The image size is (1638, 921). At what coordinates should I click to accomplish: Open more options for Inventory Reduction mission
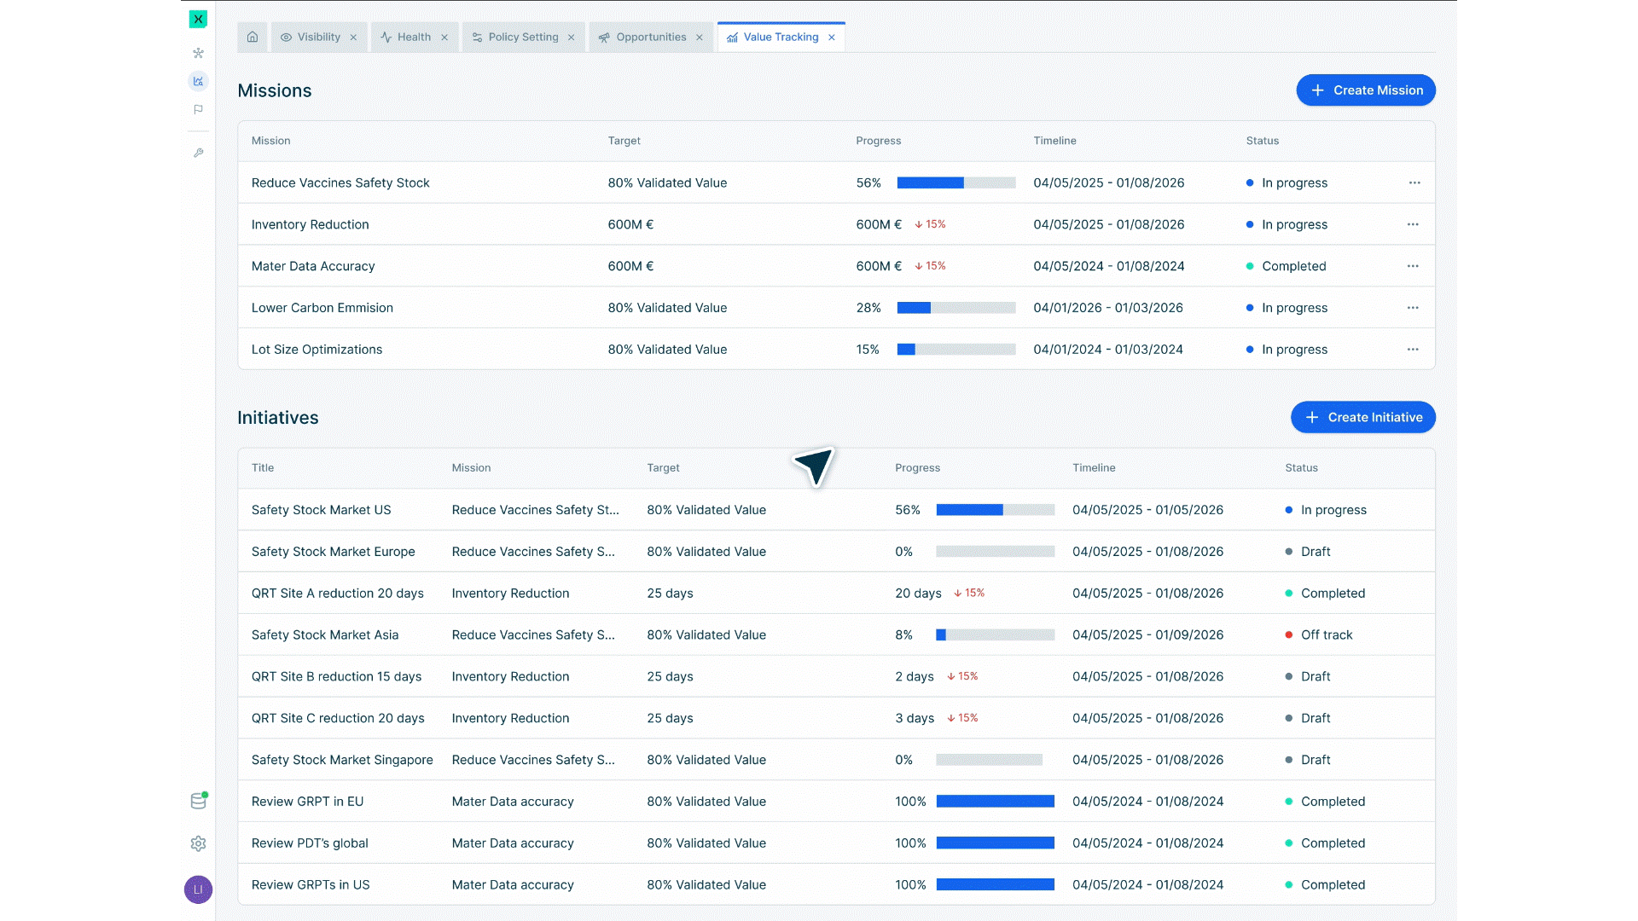click(1413, 224)
